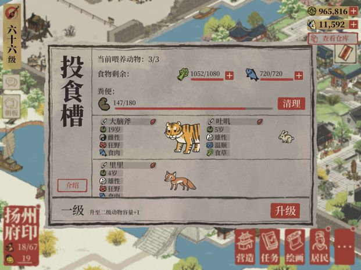The width and height of the screenshot is (361, 270).
Task: Click the manure 147/180 progress bar
Action: tap(194, 108)
